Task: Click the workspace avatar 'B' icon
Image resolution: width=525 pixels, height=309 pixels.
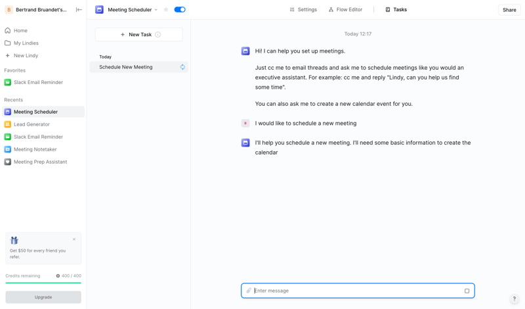Action: click(x=9, y=10)
